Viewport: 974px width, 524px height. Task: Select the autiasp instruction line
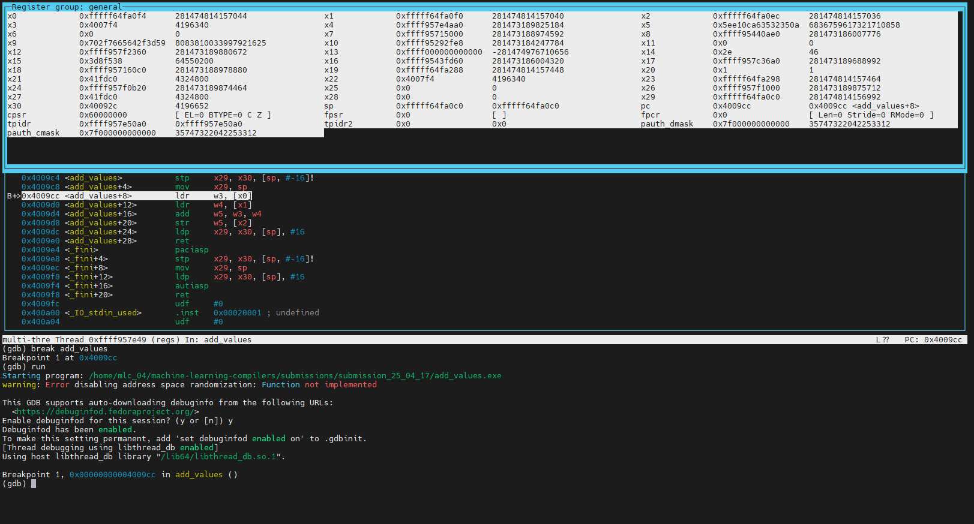(115, 286)
